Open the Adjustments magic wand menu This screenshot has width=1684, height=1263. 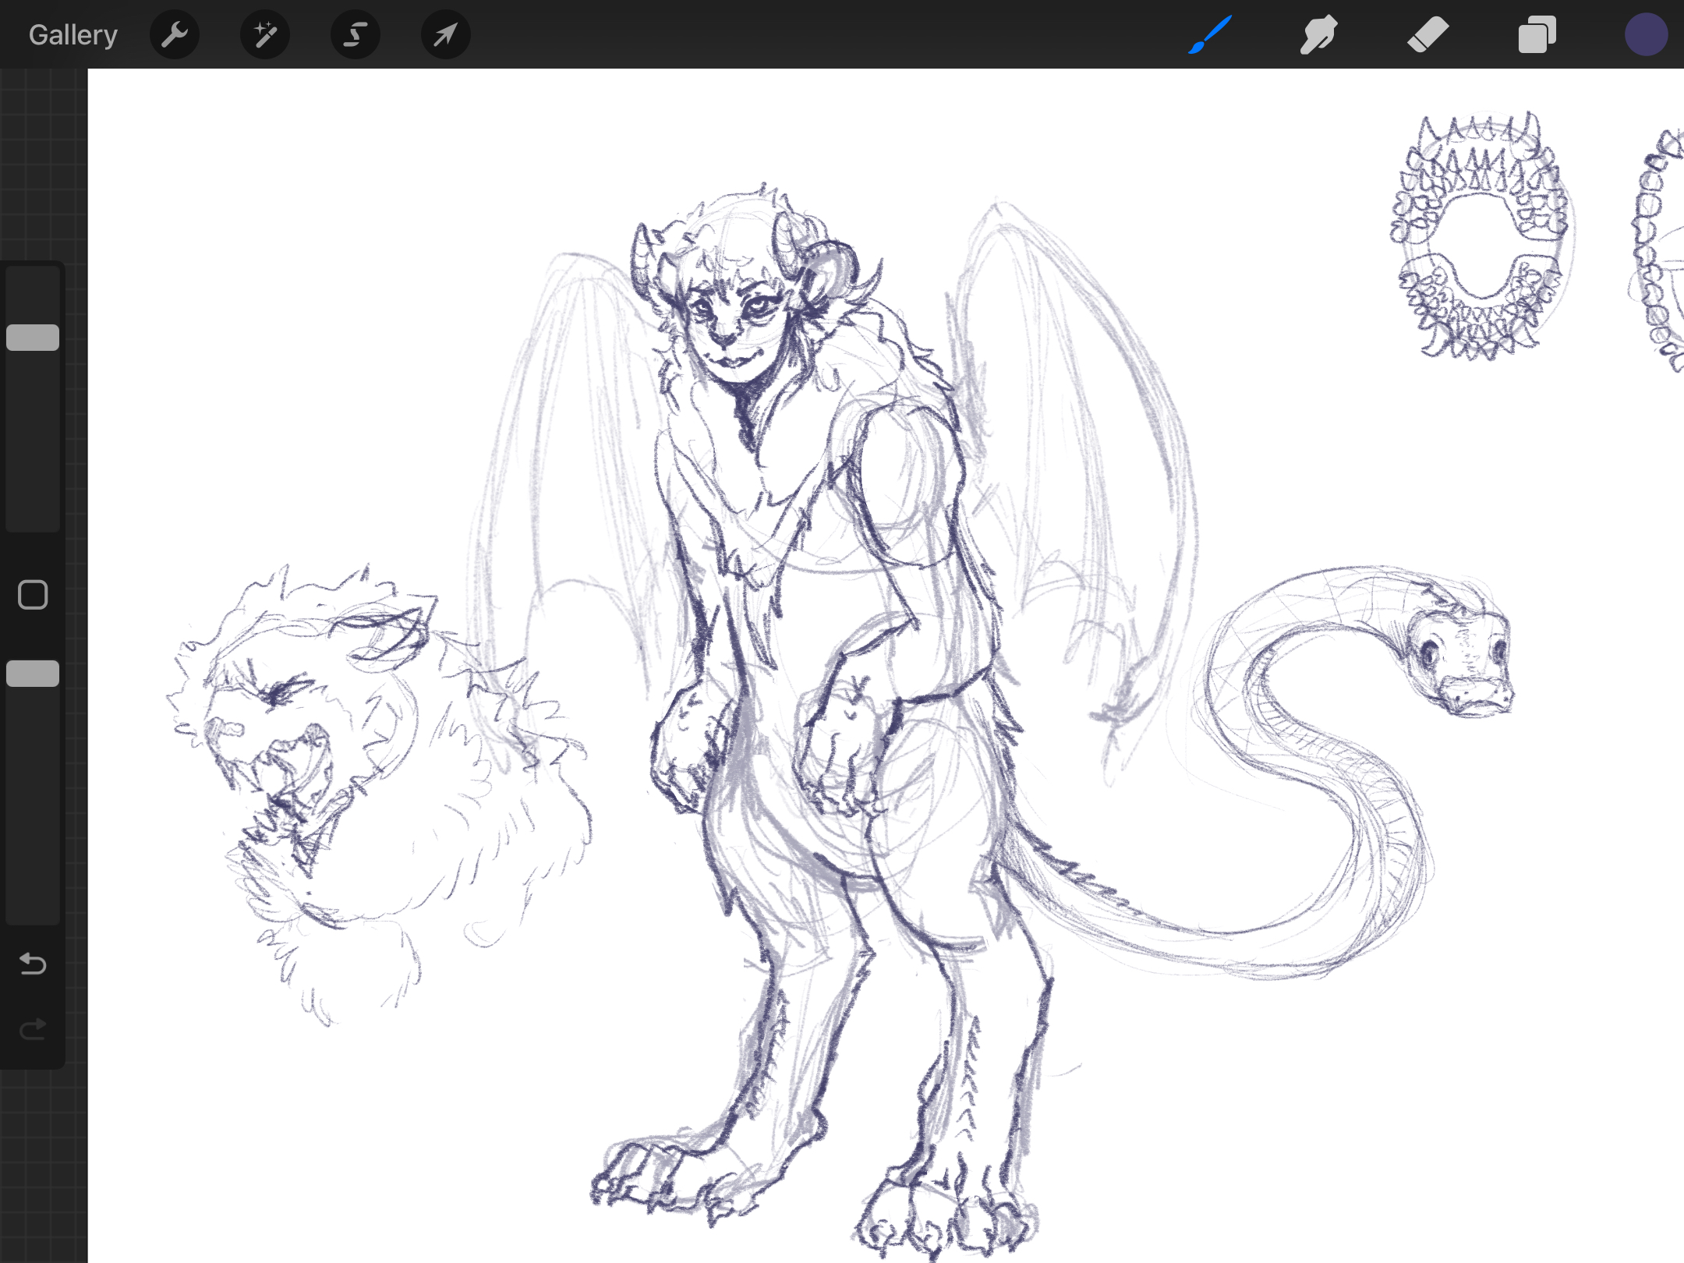pyautogui.click(x=265, y=35)
